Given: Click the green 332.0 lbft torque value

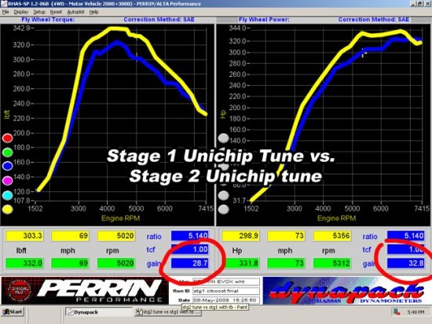Looking at the screenshot, I should click(x=24, y=263).
